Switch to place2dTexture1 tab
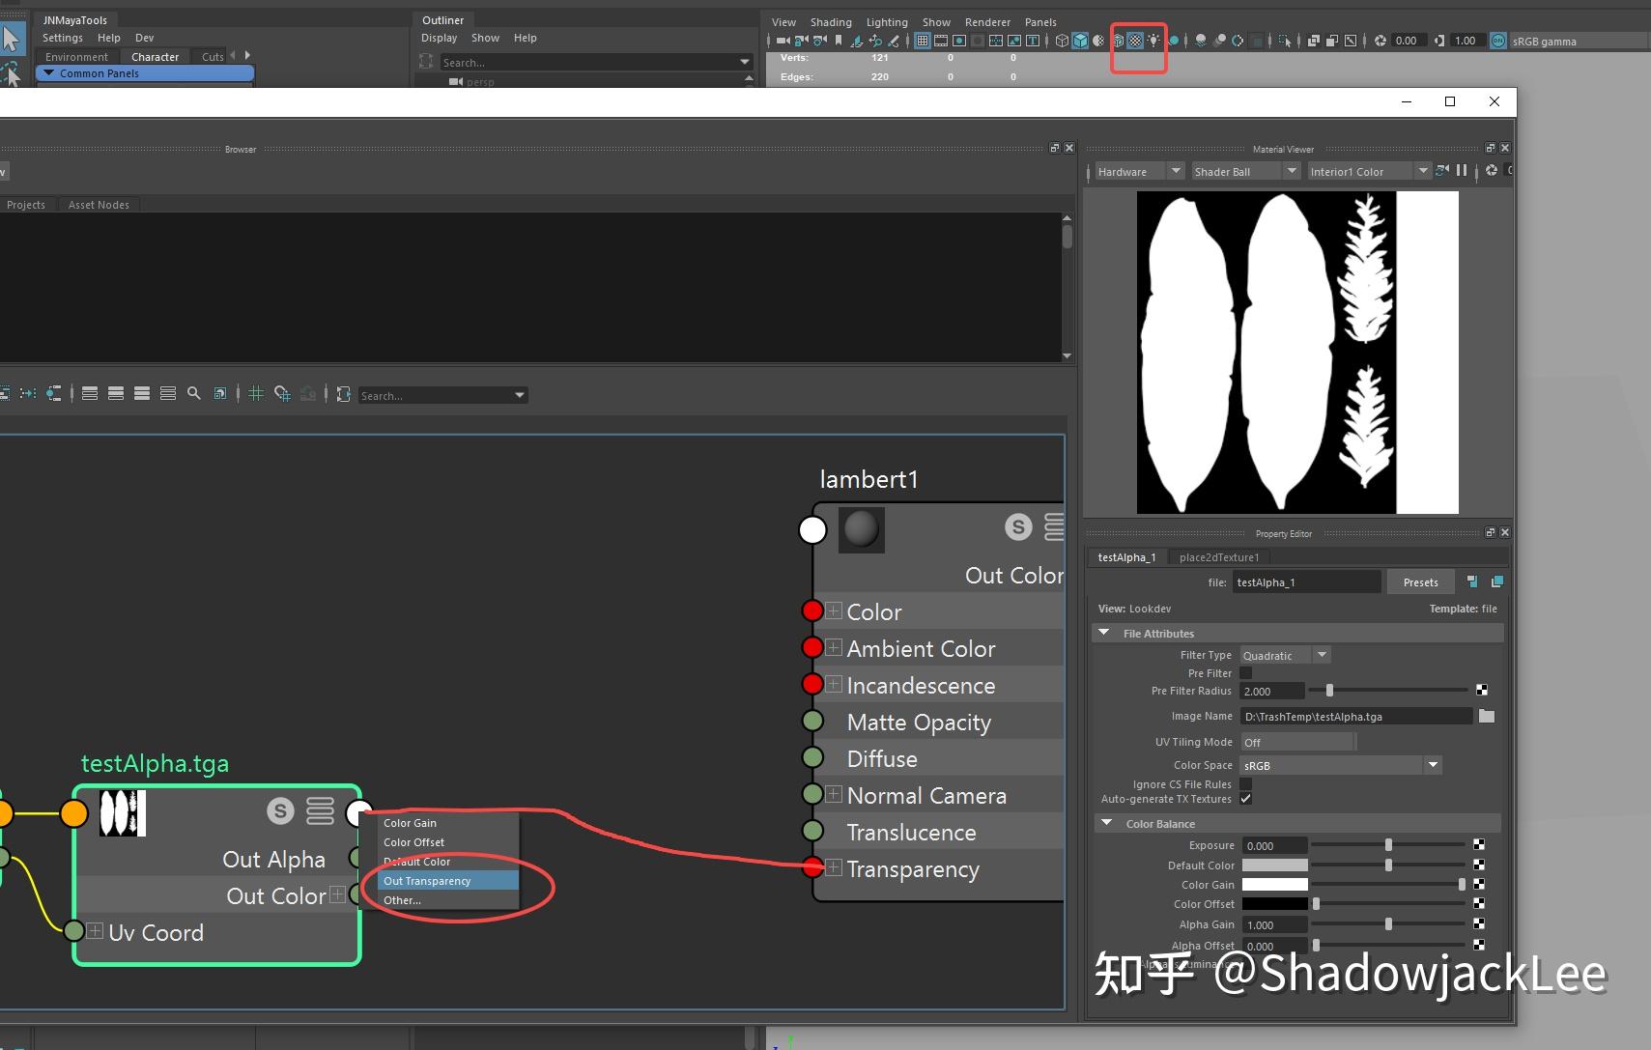1651x1050 pixels. (x=1219, y=557)
